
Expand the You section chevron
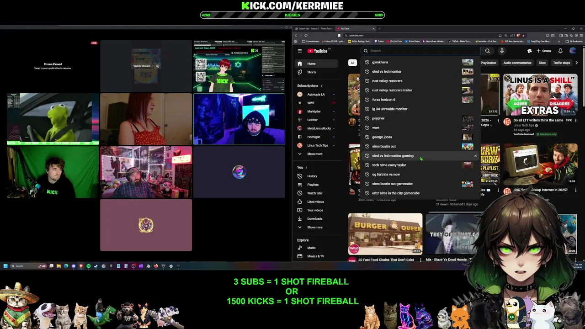pyautogui.click(x=306, y=167)
